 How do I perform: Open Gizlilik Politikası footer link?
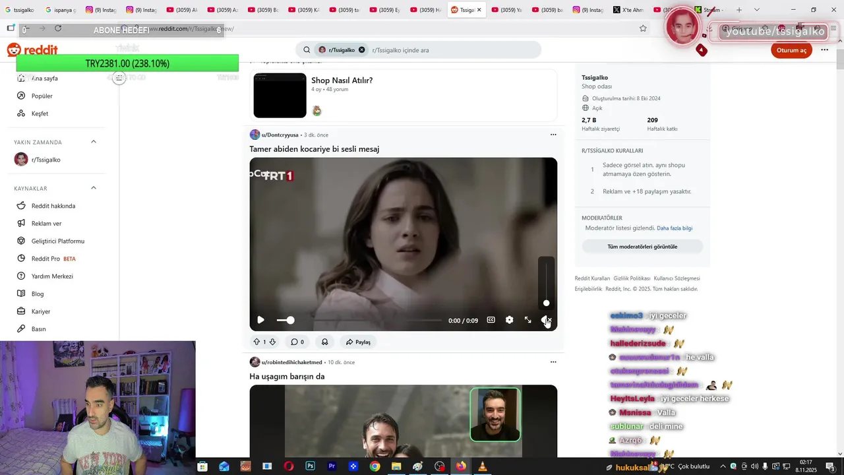632,278
